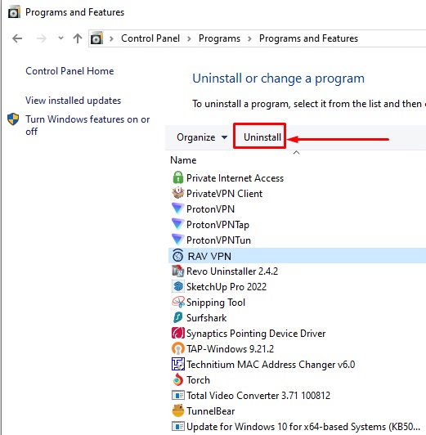Select SketchUp Pro 2022 entry
426x435 pixels.
click(226, 286)
